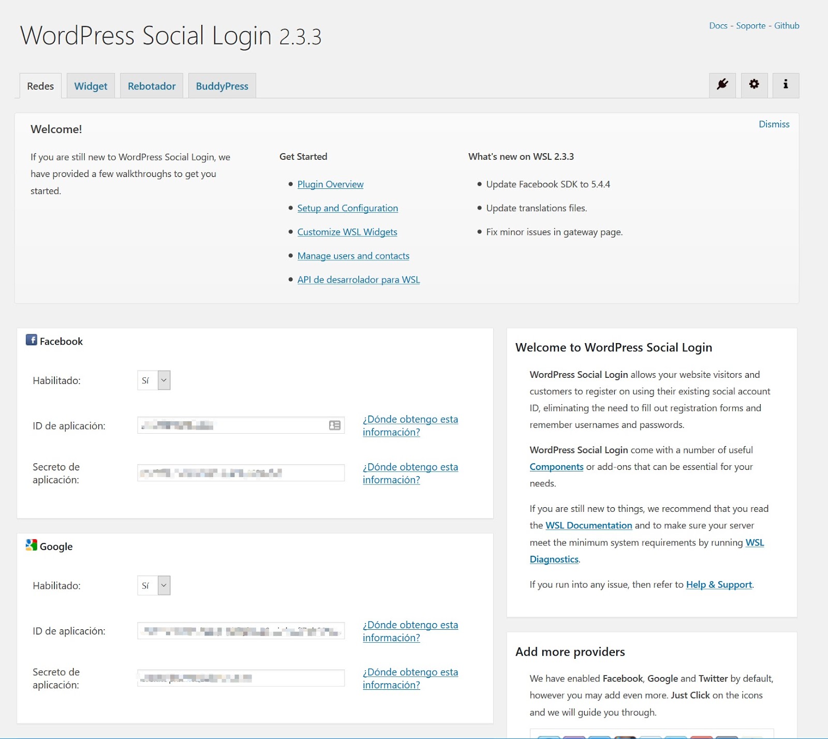Switch to the Redes tab
828x739 pixels.
point(40,86)
